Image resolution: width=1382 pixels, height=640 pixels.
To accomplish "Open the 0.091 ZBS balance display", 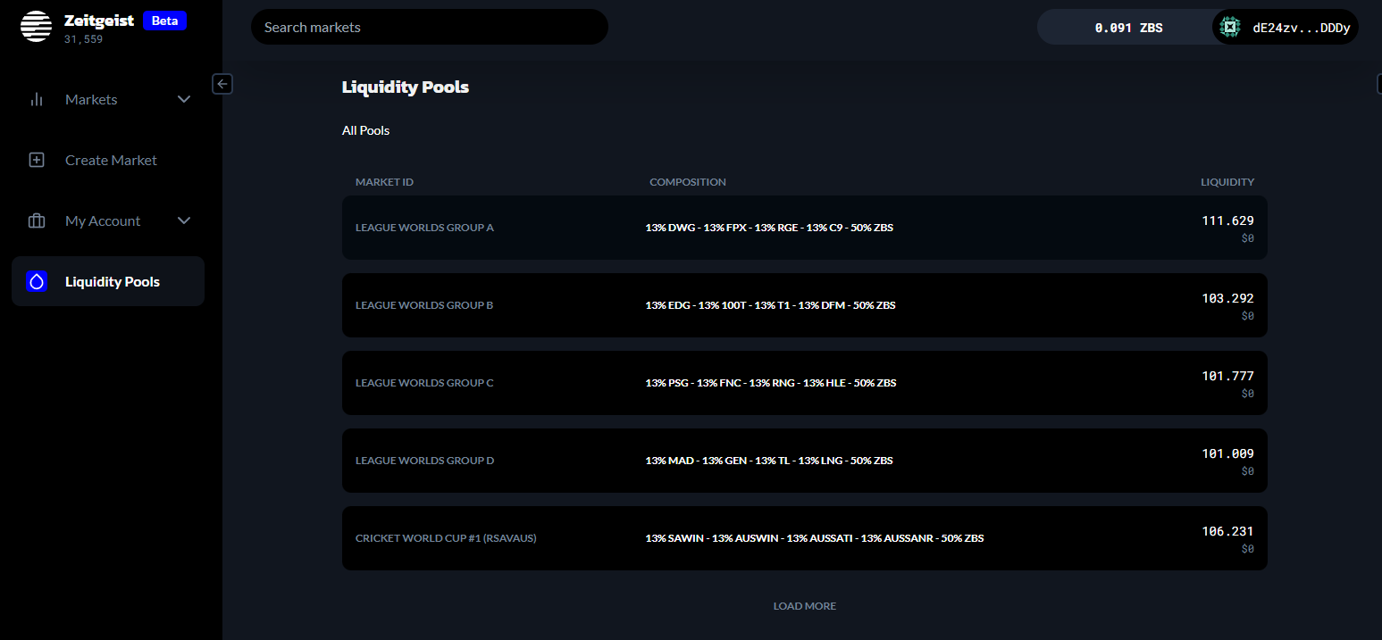I will (1128, 28).
